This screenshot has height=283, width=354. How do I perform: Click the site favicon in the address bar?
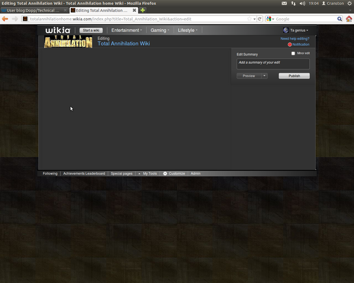(25, 19)
